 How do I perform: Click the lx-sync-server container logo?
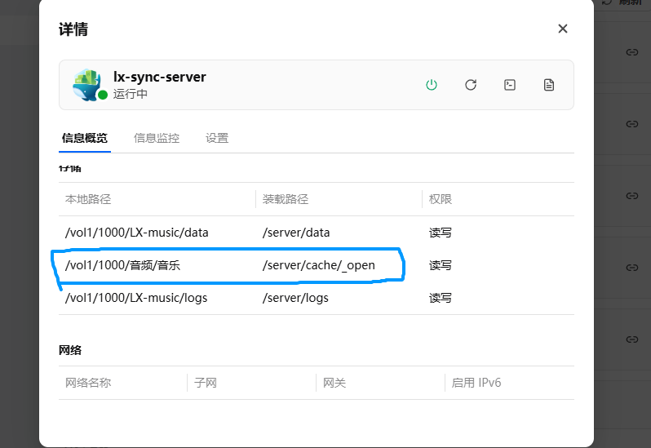(x=86, y=85)
